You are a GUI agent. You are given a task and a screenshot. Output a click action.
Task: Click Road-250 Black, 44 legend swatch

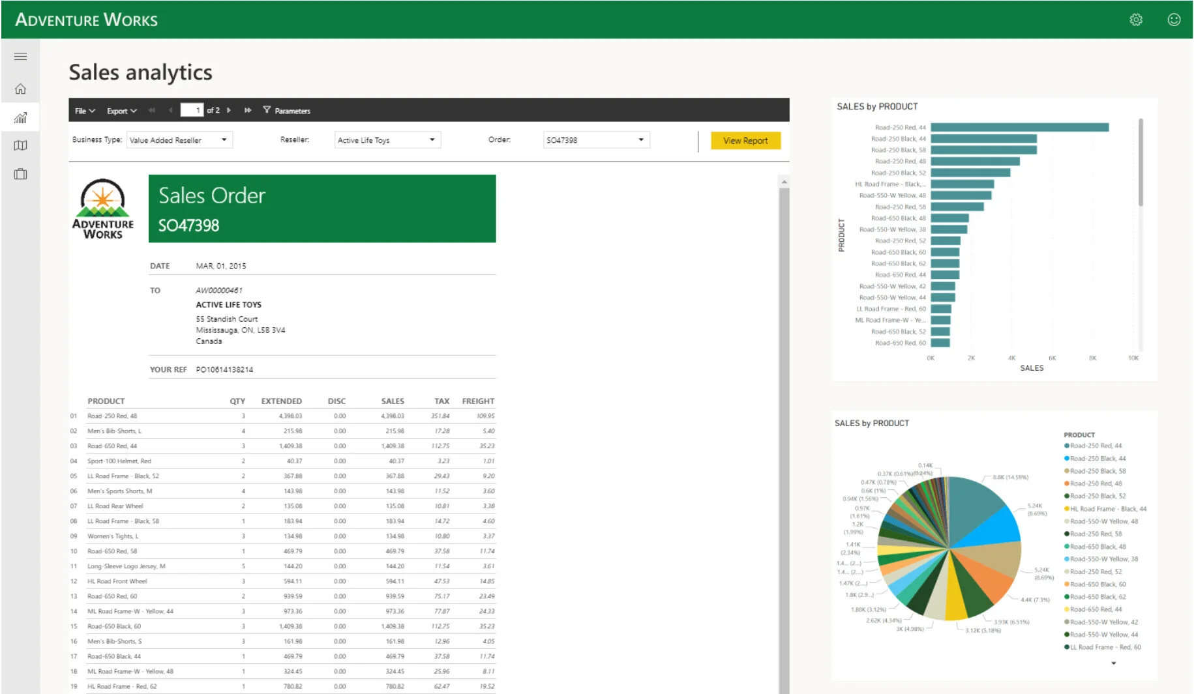[1067, 459]
